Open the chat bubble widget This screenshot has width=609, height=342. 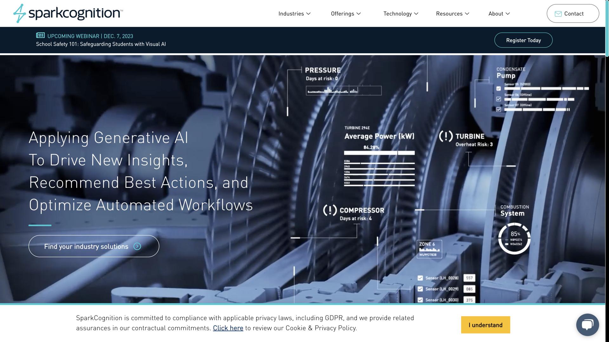587,325
